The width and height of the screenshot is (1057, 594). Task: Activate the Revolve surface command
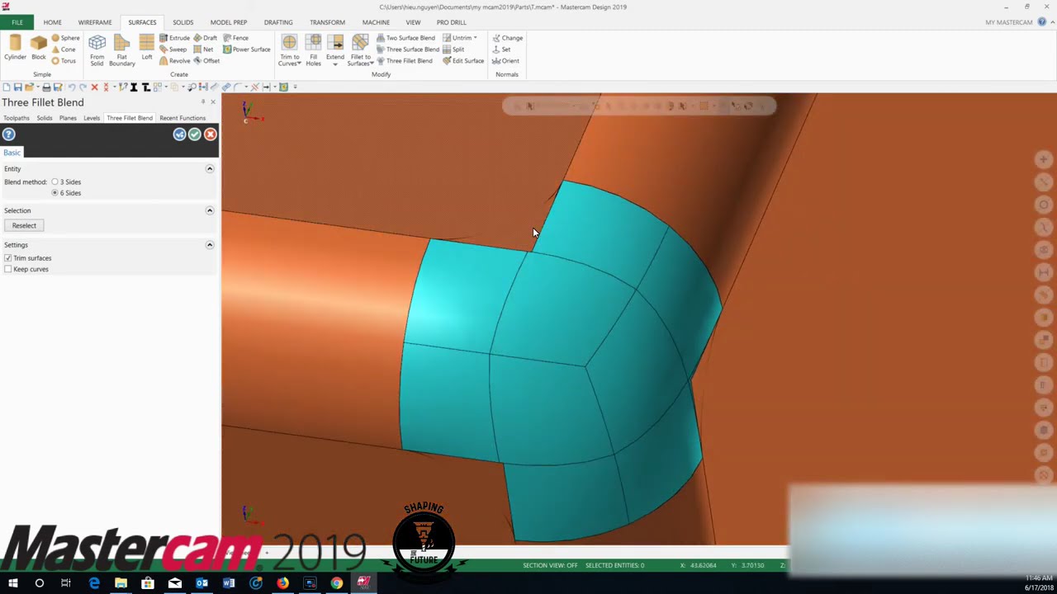pyautogui.click(x=174, y=61)
